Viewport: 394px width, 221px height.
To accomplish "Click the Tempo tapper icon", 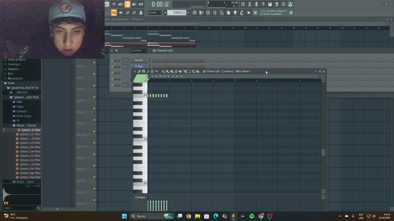I will [x=242, y=13].
